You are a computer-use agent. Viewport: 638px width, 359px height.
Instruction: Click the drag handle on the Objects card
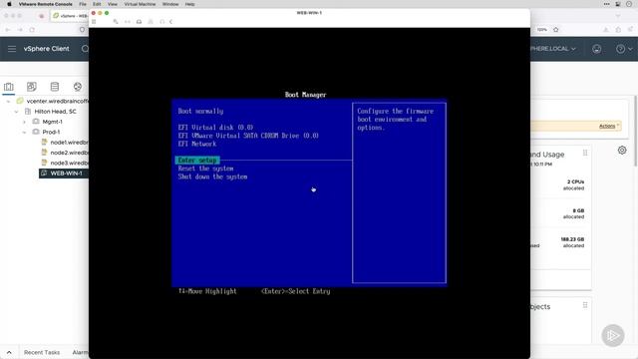pyautogui.click(x=585, y=305)
